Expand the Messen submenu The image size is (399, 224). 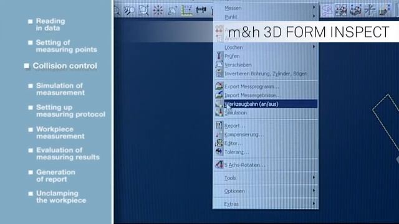(266, 8)
